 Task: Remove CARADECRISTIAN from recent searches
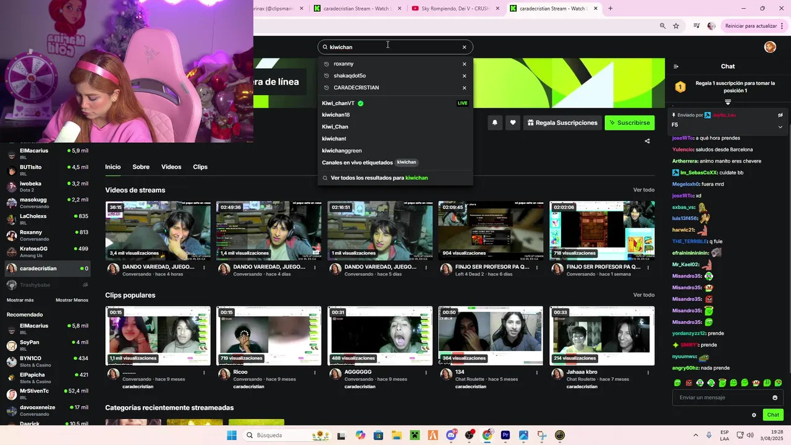[x=464, y=88]
